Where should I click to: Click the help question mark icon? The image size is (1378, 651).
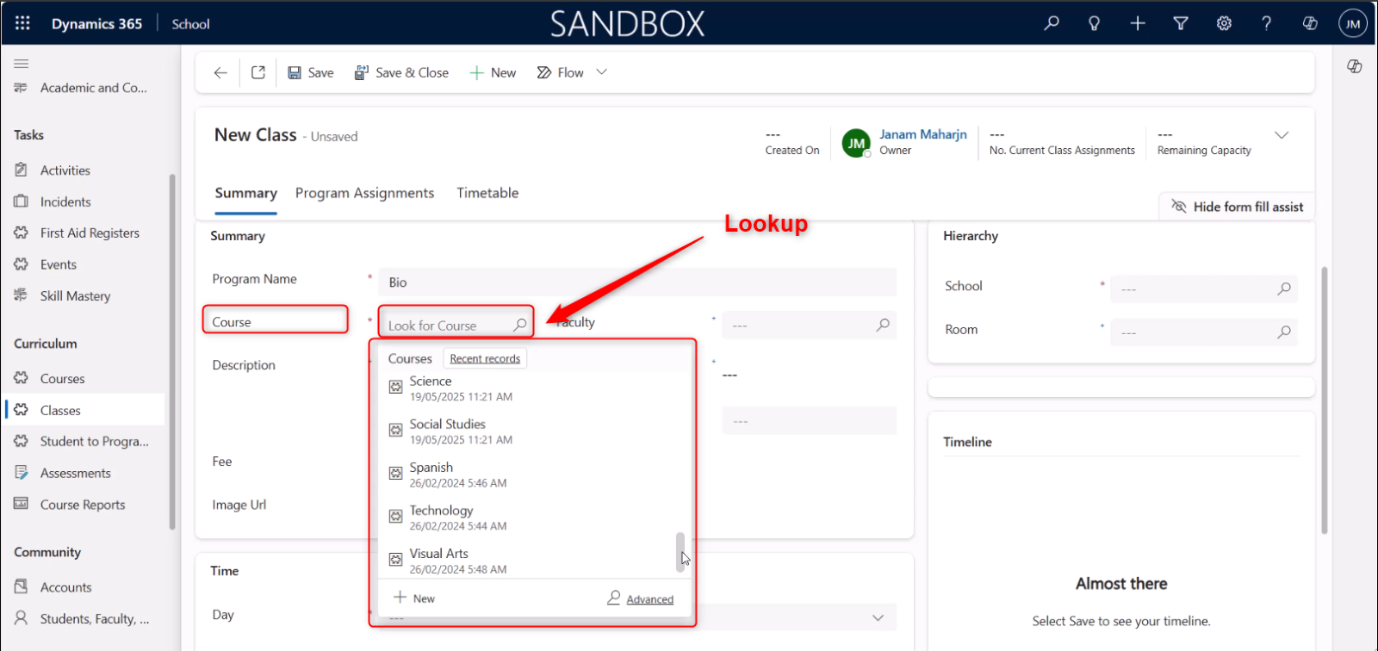pos(1266,23)
